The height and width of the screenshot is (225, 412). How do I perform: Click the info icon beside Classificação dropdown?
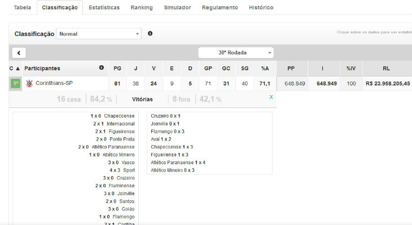tap(150, 34)
